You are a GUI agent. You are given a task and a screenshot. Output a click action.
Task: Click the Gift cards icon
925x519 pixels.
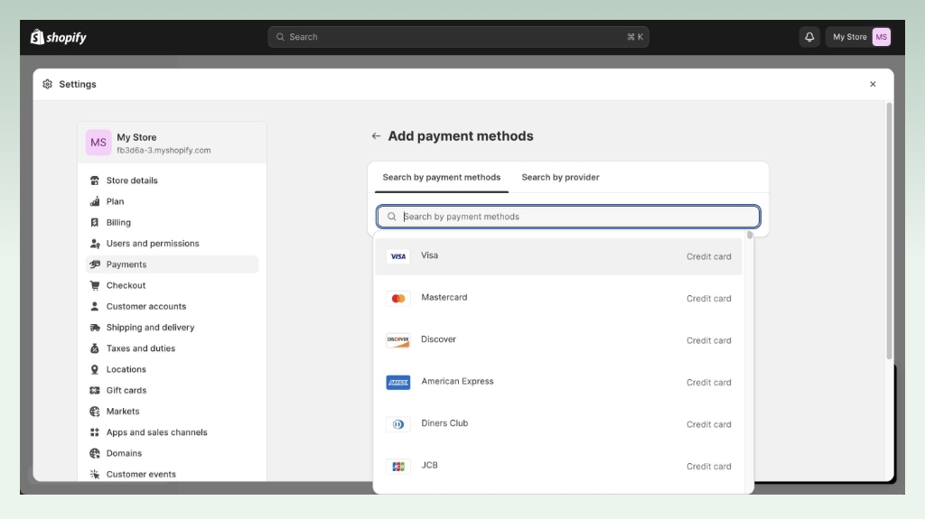[94, 391]
